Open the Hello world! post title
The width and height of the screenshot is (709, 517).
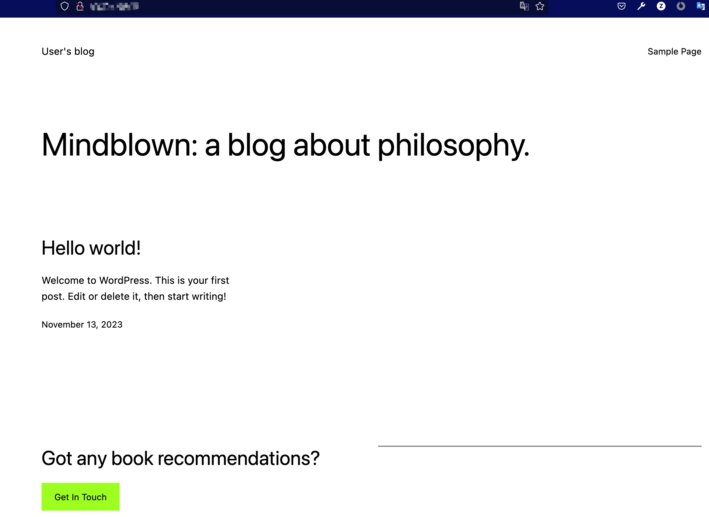[x=91, y=248]
